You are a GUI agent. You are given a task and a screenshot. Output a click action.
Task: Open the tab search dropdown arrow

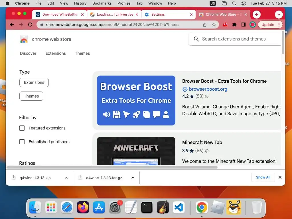pyautogui.click(x=279, y=15)
